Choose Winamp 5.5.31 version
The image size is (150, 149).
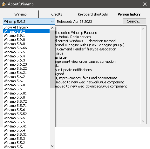pyautogui.click(x=26, y=134)
